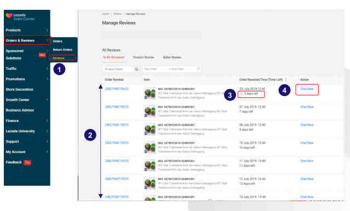The width and height of the screenshot is (350, 211).
Task: Expand the Traffic menu chevron
Action: (47, 69)
